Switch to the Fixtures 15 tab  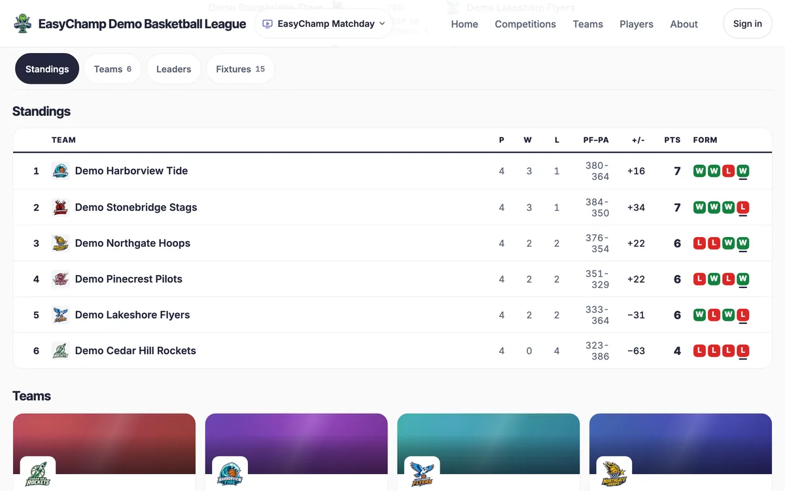[x=240, y=69]
